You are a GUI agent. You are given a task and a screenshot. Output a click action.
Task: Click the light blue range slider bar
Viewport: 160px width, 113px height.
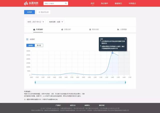tap(80, 82)
